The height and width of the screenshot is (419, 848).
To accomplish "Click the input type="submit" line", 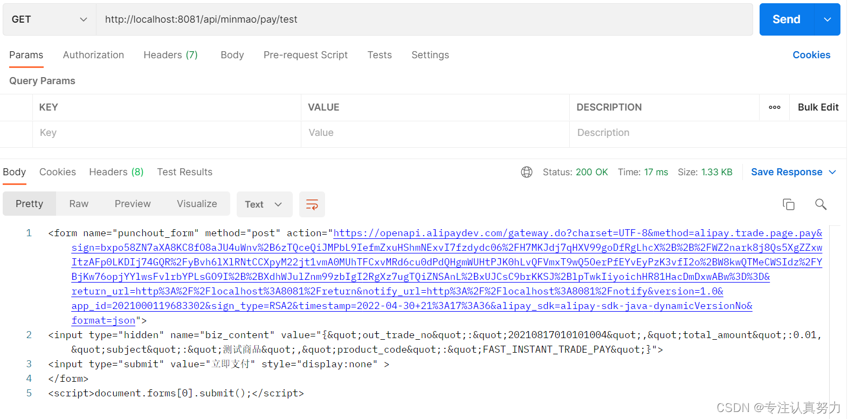I will coord(218,364).
